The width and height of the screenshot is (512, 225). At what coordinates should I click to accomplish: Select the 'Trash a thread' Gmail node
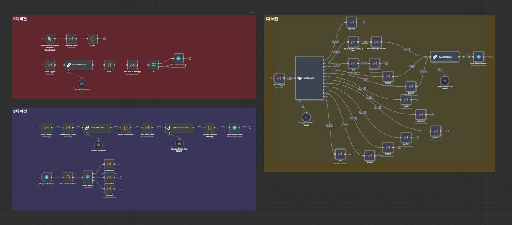[374, 63]
